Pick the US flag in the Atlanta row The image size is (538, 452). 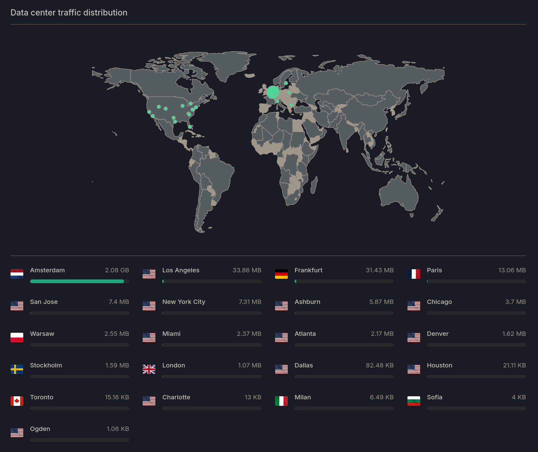(281, 337)
